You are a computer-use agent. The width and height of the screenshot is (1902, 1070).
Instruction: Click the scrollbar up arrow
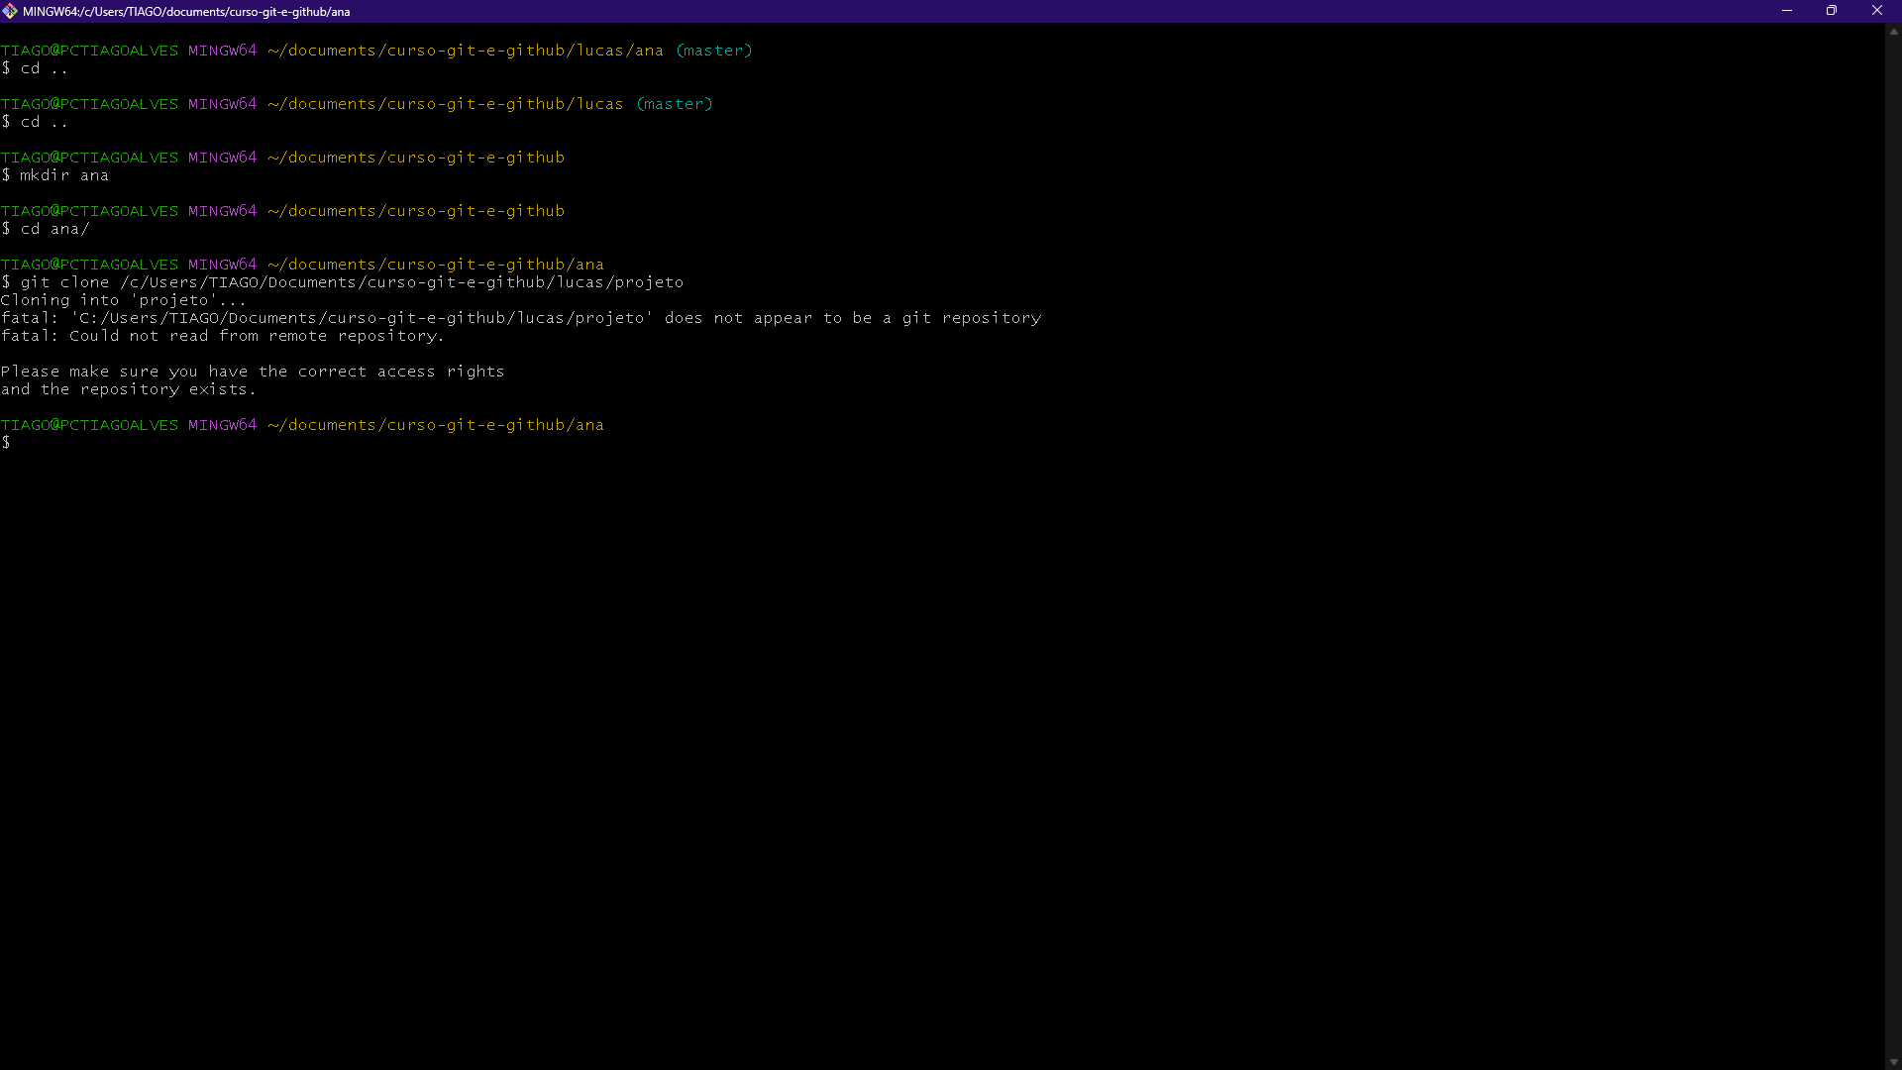pos(1893,32)
